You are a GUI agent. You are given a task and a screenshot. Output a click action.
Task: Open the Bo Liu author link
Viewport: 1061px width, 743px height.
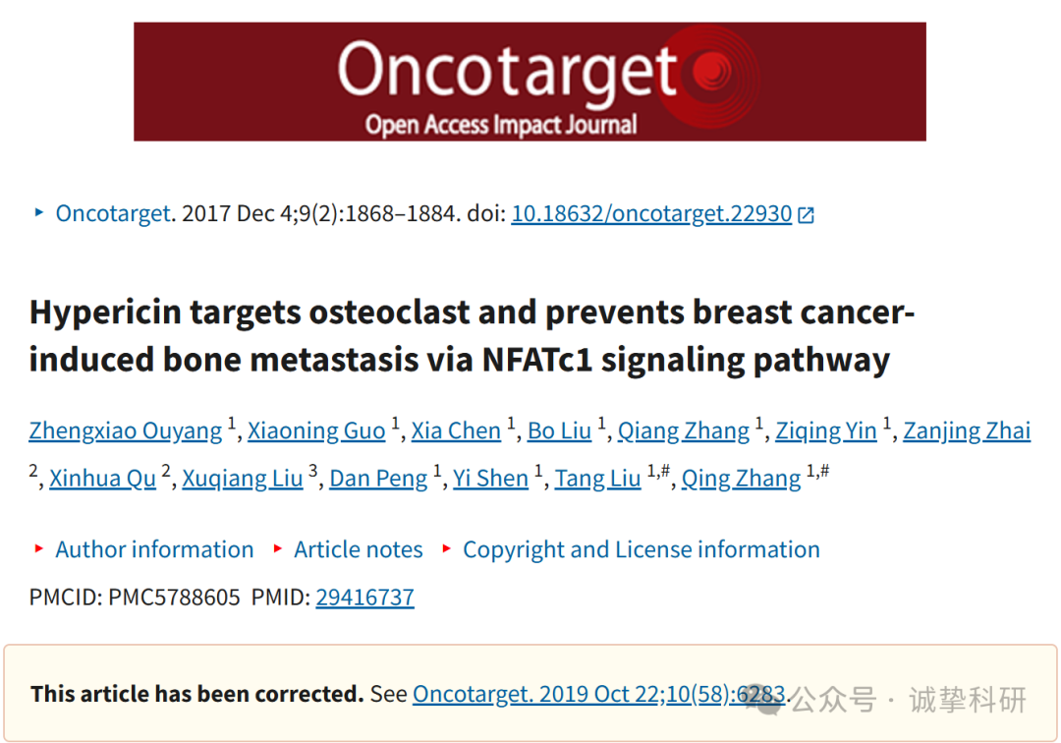click(559, 430)
